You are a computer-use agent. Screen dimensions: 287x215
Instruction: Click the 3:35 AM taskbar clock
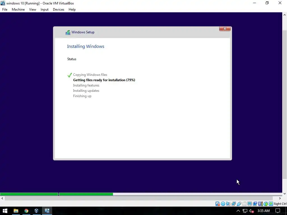263,211
